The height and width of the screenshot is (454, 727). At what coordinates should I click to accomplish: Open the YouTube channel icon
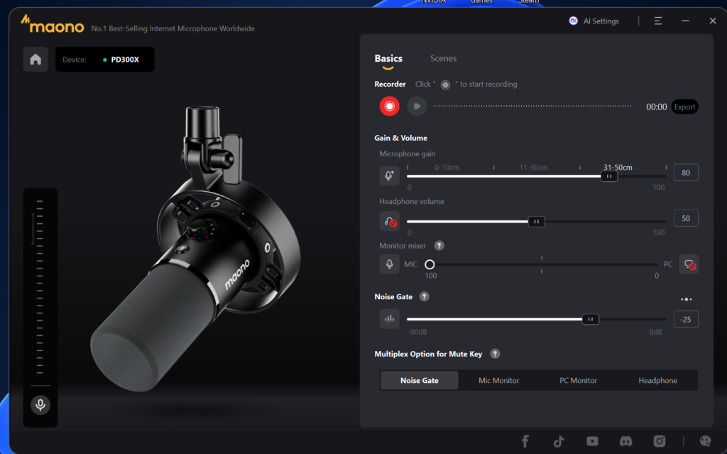point(592,441)
